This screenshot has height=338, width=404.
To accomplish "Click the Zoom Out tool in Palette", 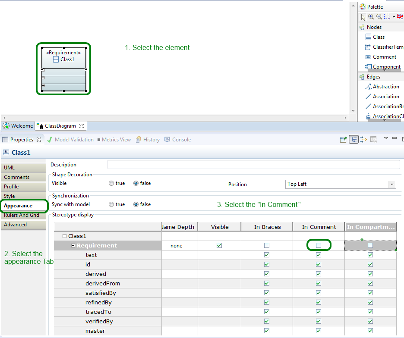I will pyautogui.click(x=379, y=17).
